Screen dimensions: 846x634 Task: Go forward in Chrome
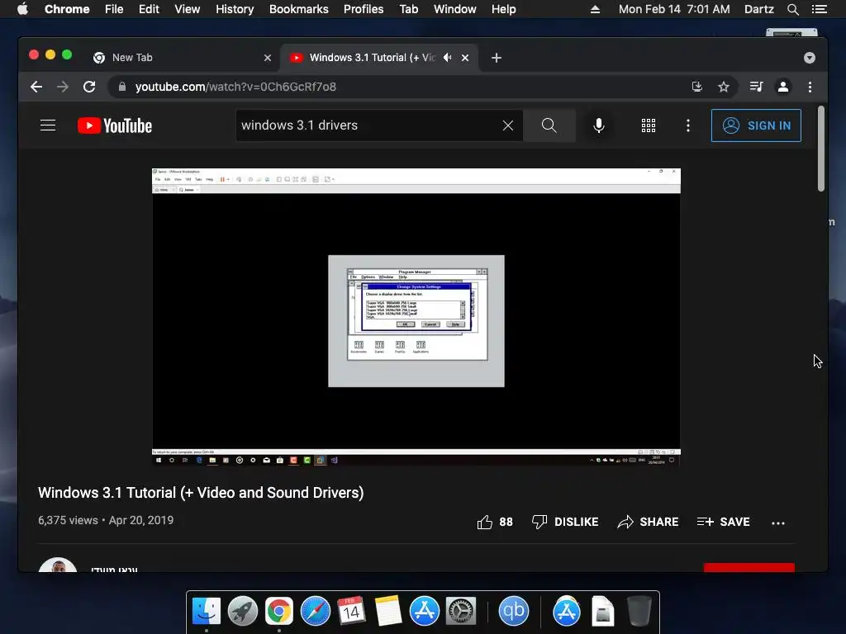(x=63, y=87)
